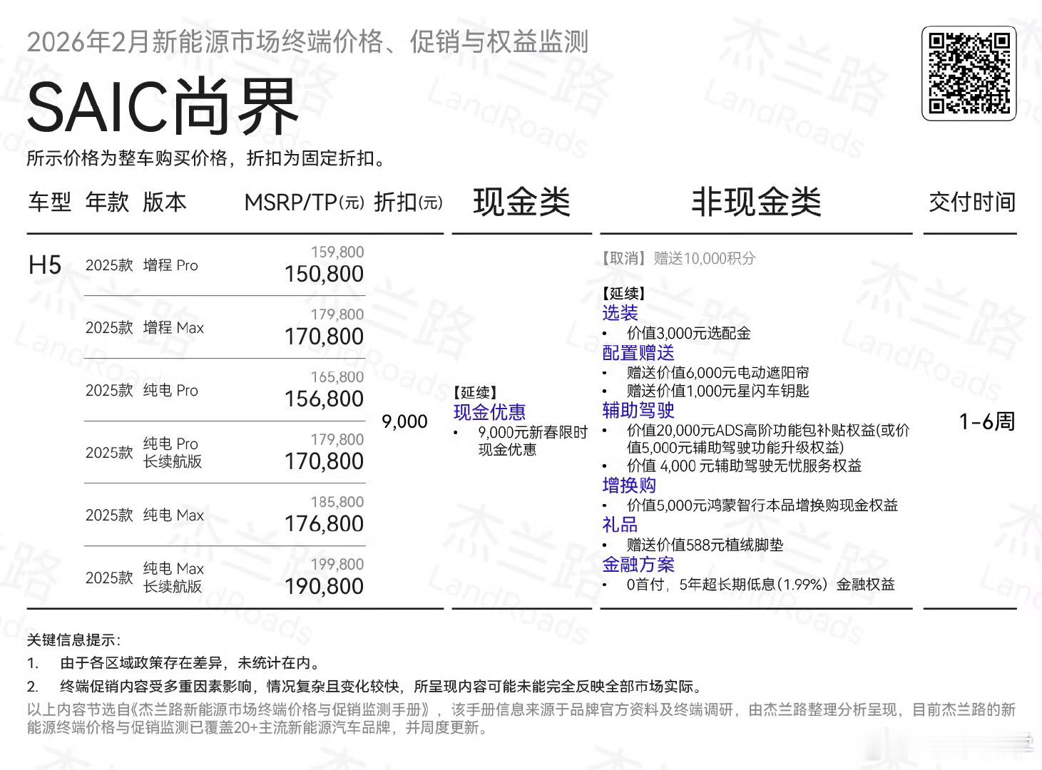Click the MSRP/TP(元) column header

click(304, 202)
